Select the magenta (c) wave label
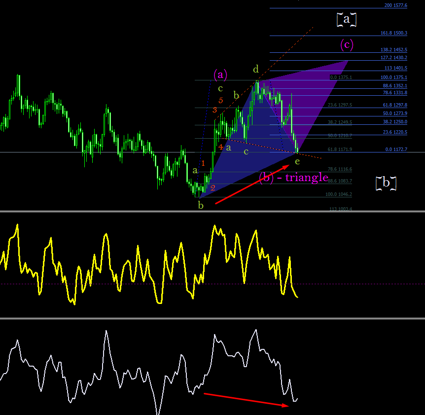Screen dimensions: 425x415 click(347, 44)
